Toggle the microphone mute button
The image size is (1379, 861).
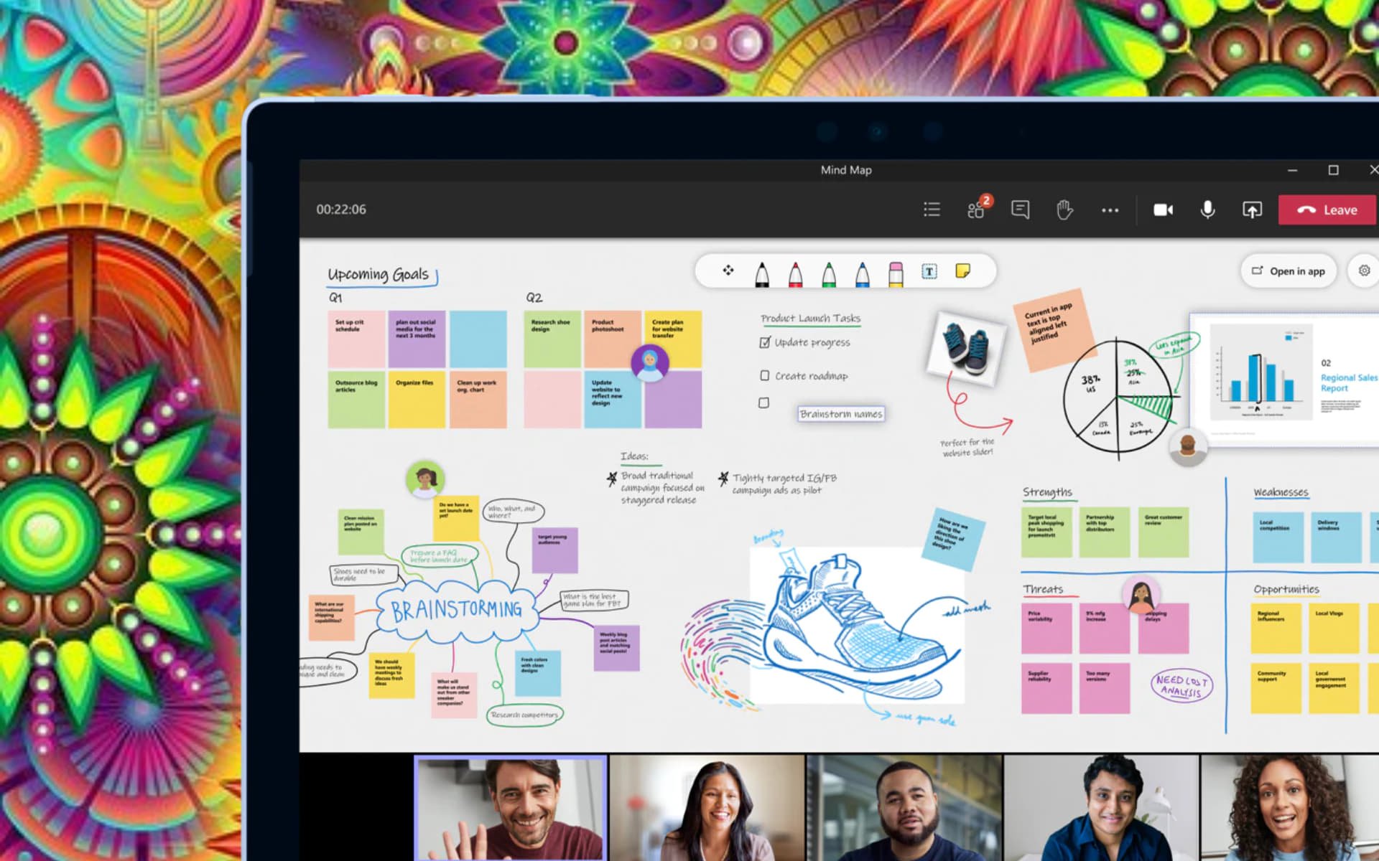(x=1206, y=210)
